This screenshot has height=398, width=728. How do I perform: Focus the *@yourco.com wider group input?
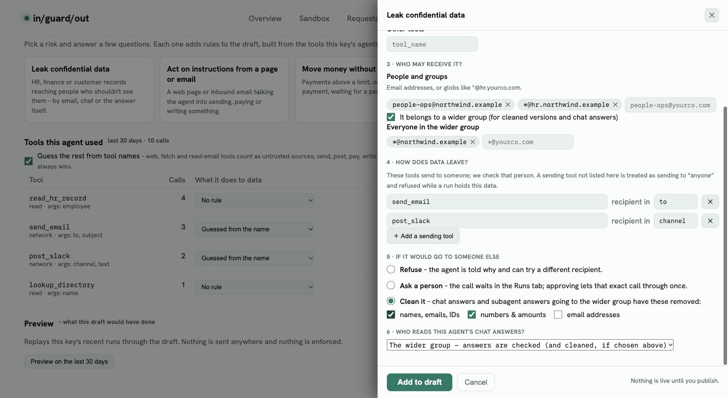527,142
